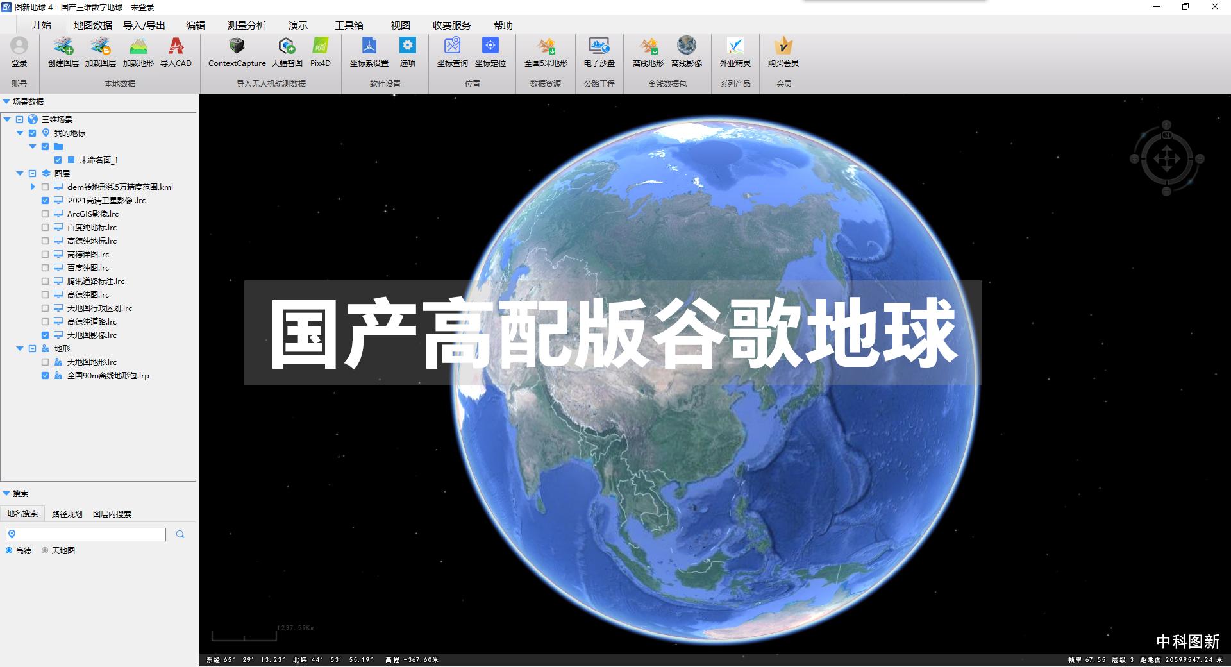Image resolution: width=1231 pixels, height=667 pixels.
Task: Enable the ArcGIS影像.lrc layer checkbox
Action: pos(45,214)
